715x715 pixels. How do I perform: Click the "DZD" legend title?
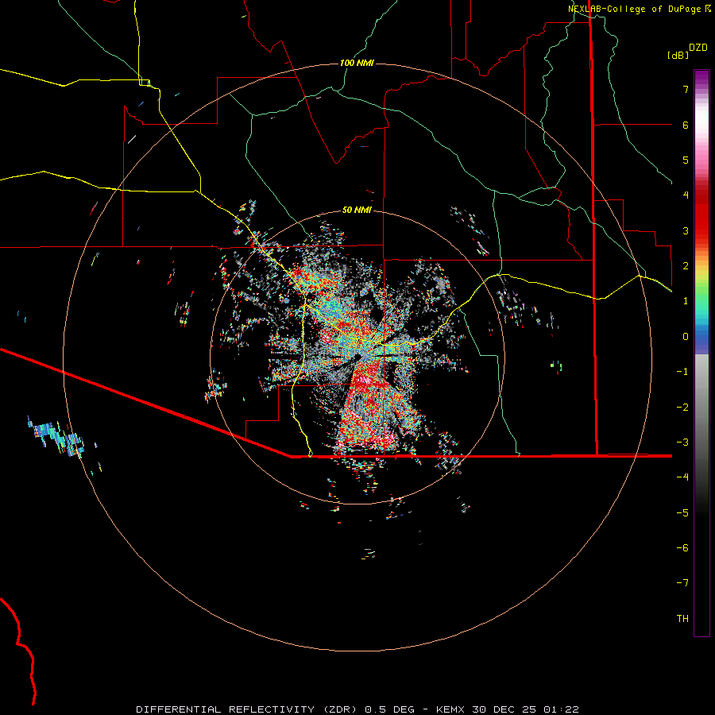pos(698,48)
